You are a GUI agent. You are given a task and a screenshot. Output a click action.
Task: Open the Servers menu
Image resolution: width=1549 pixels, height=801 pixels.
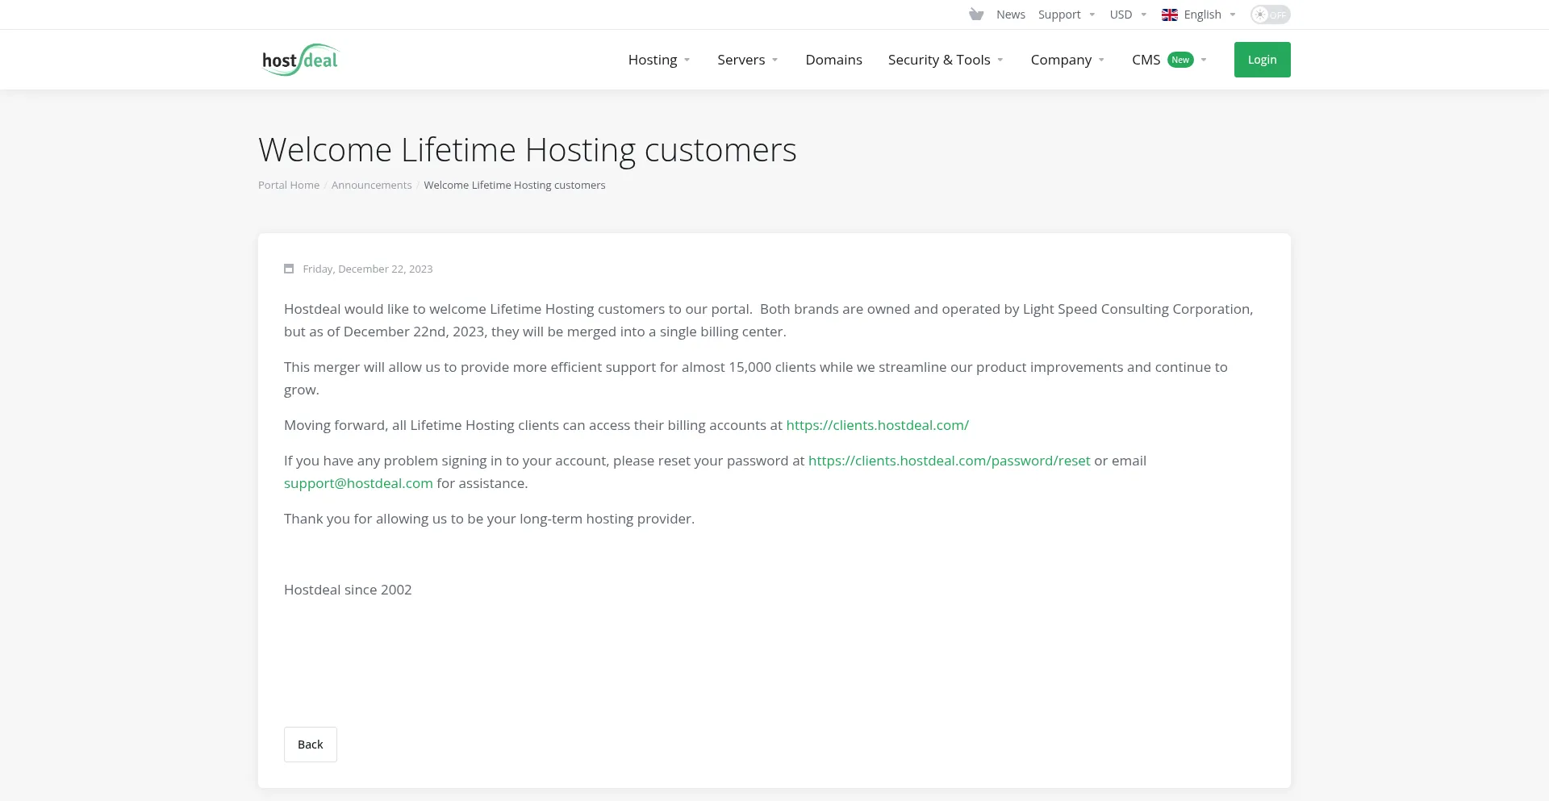[x=747, y=60]
